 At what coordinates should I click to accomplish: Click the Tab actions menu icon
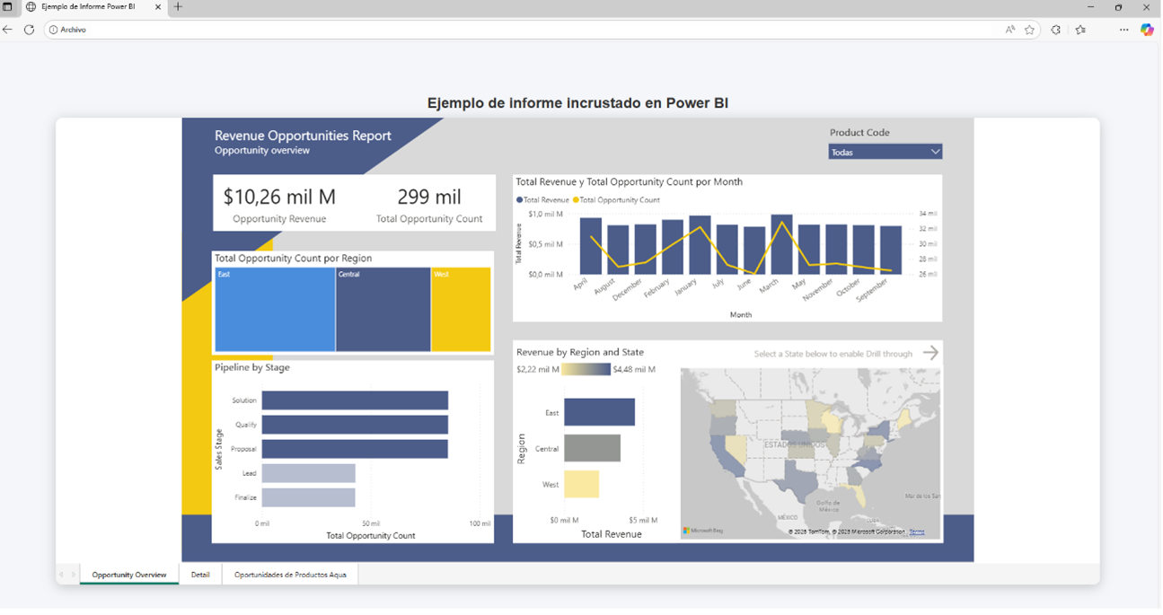pos(7,7)
